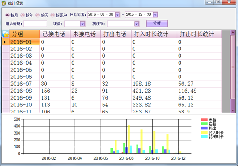The image size is (238, 166).
Task: Select the 2016-10 row cell
Action: tap(24, 105)
